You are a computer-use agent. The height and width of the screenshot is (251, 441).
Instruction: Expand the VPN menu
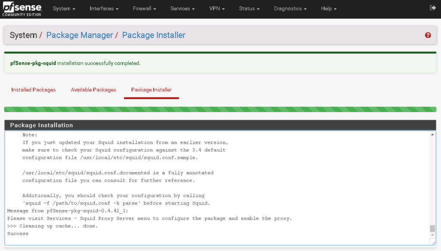point(217,9)
